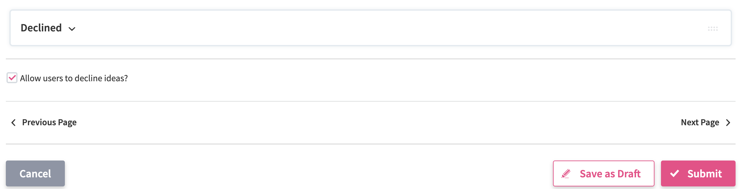Click the "Next Page" text label

coord(700,123)
